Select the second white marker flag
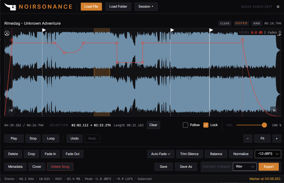The height and width of the screenshot is (183, 284). (172, 30)
